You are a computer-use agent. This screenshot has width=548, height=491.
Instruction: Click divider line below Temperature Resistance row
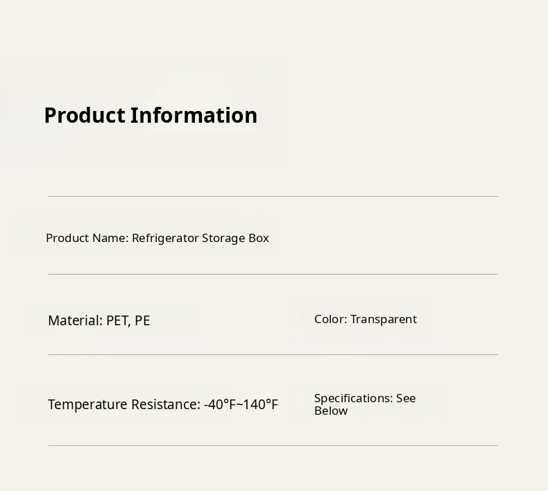click(x=273, y=445)
